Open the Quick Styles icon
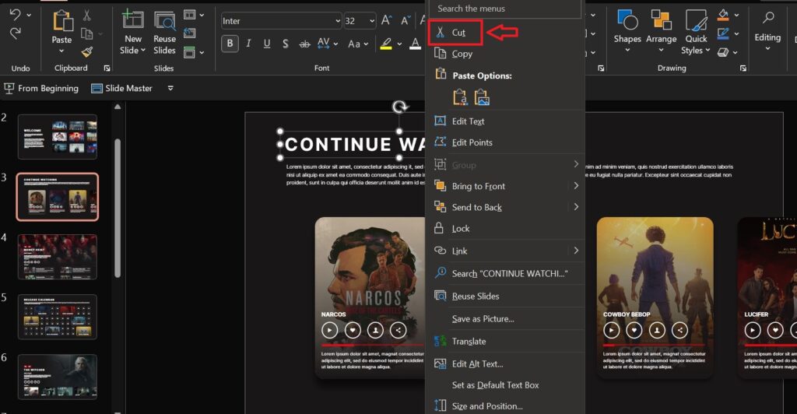Image resolution: width=797 pixels, height=414 pixels. click(696, 20)
